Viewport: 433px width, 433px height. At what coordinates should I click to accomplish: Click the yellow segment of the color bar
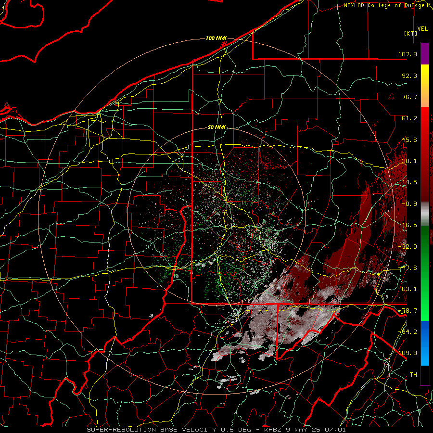pyautogui.click(x=425, y=75)
